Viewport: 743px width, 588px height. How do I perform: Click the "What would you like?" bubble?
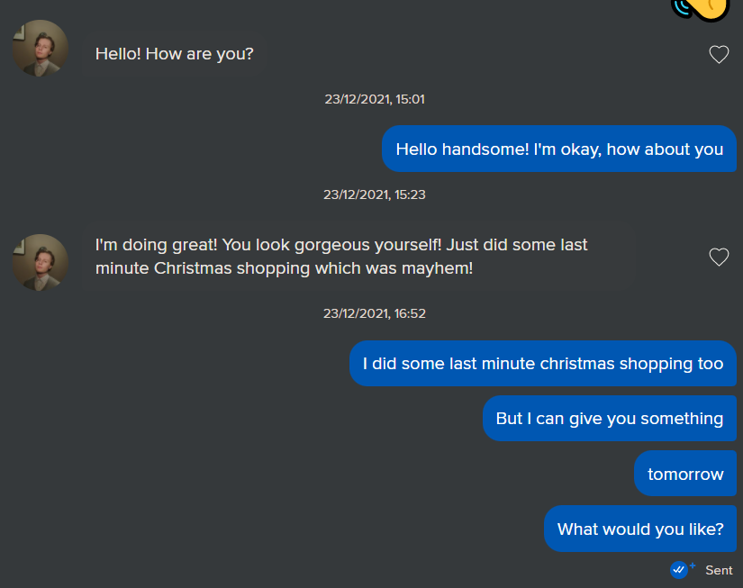click(640, 529)
